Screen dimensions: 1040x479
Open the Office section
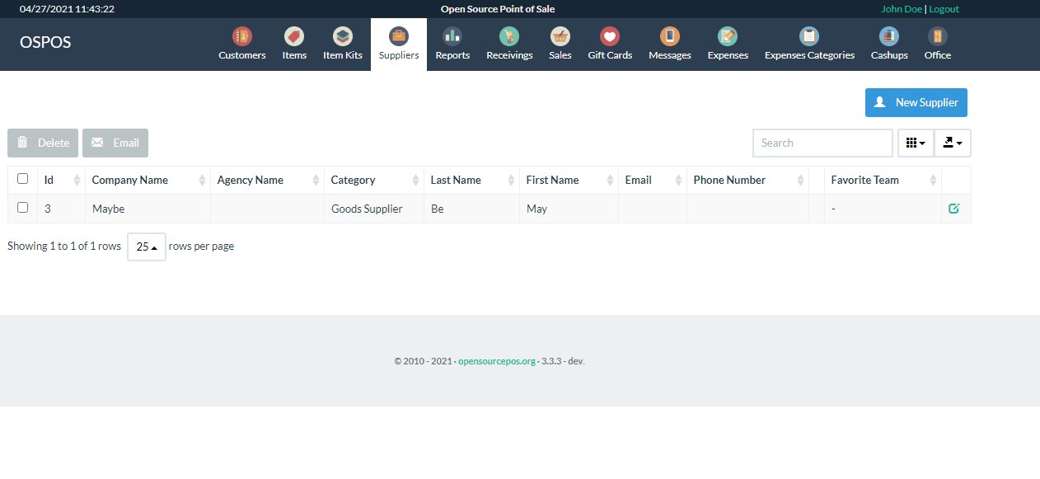pos(937,37)
